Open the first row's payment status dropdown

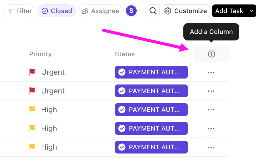(151, 72)
